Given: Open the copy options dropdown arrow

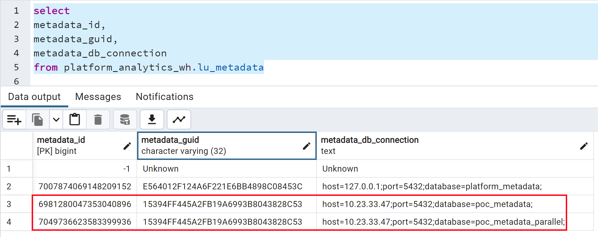Looking at the screenshot, I should tap(56, 120).
